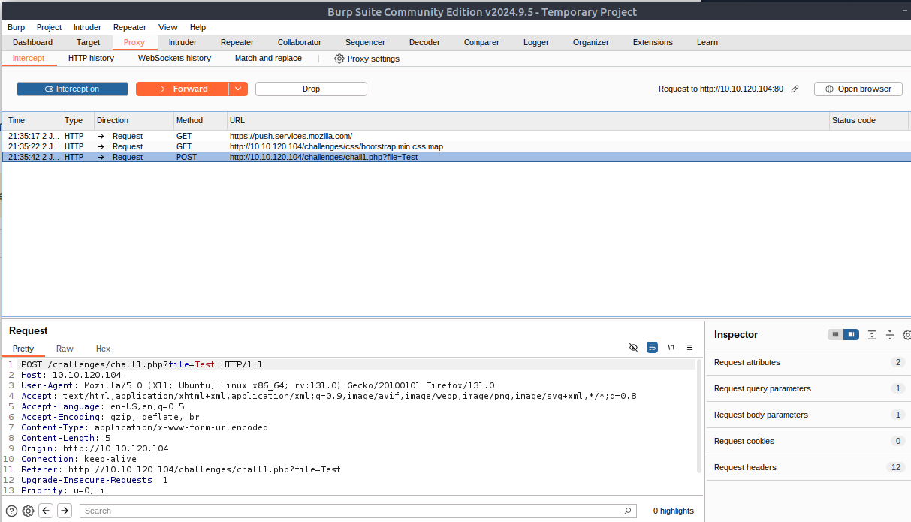Collapse all Inspector sections
Viewport: 911px width, 522px height.
pos(890,335)
